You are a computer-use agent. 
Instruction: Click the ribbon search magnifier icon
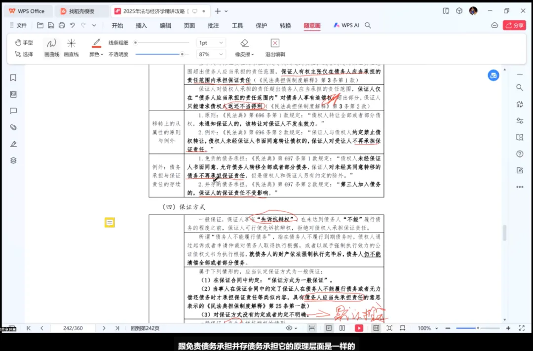tap(368, 25)
